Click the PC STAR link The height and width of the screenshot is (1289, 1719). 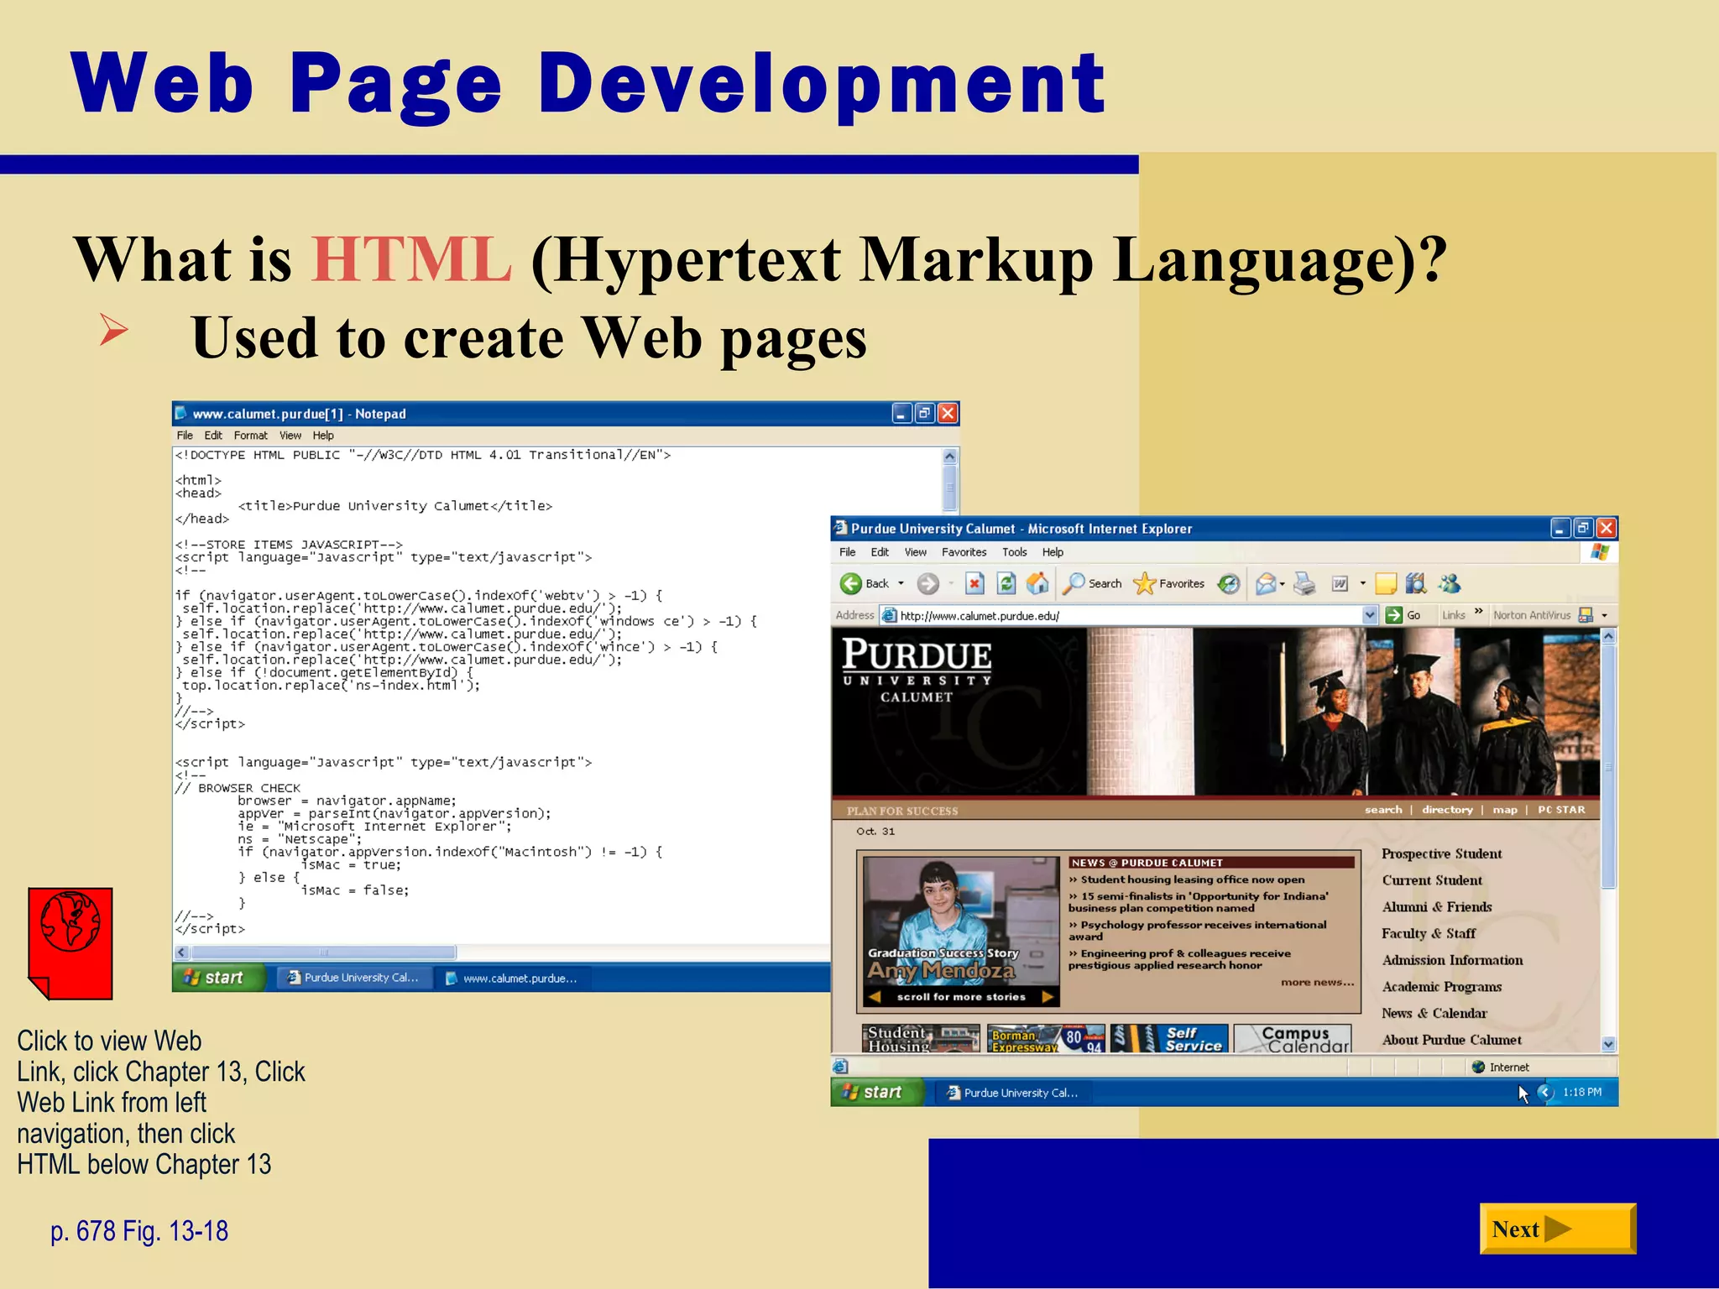(1561, 810)
